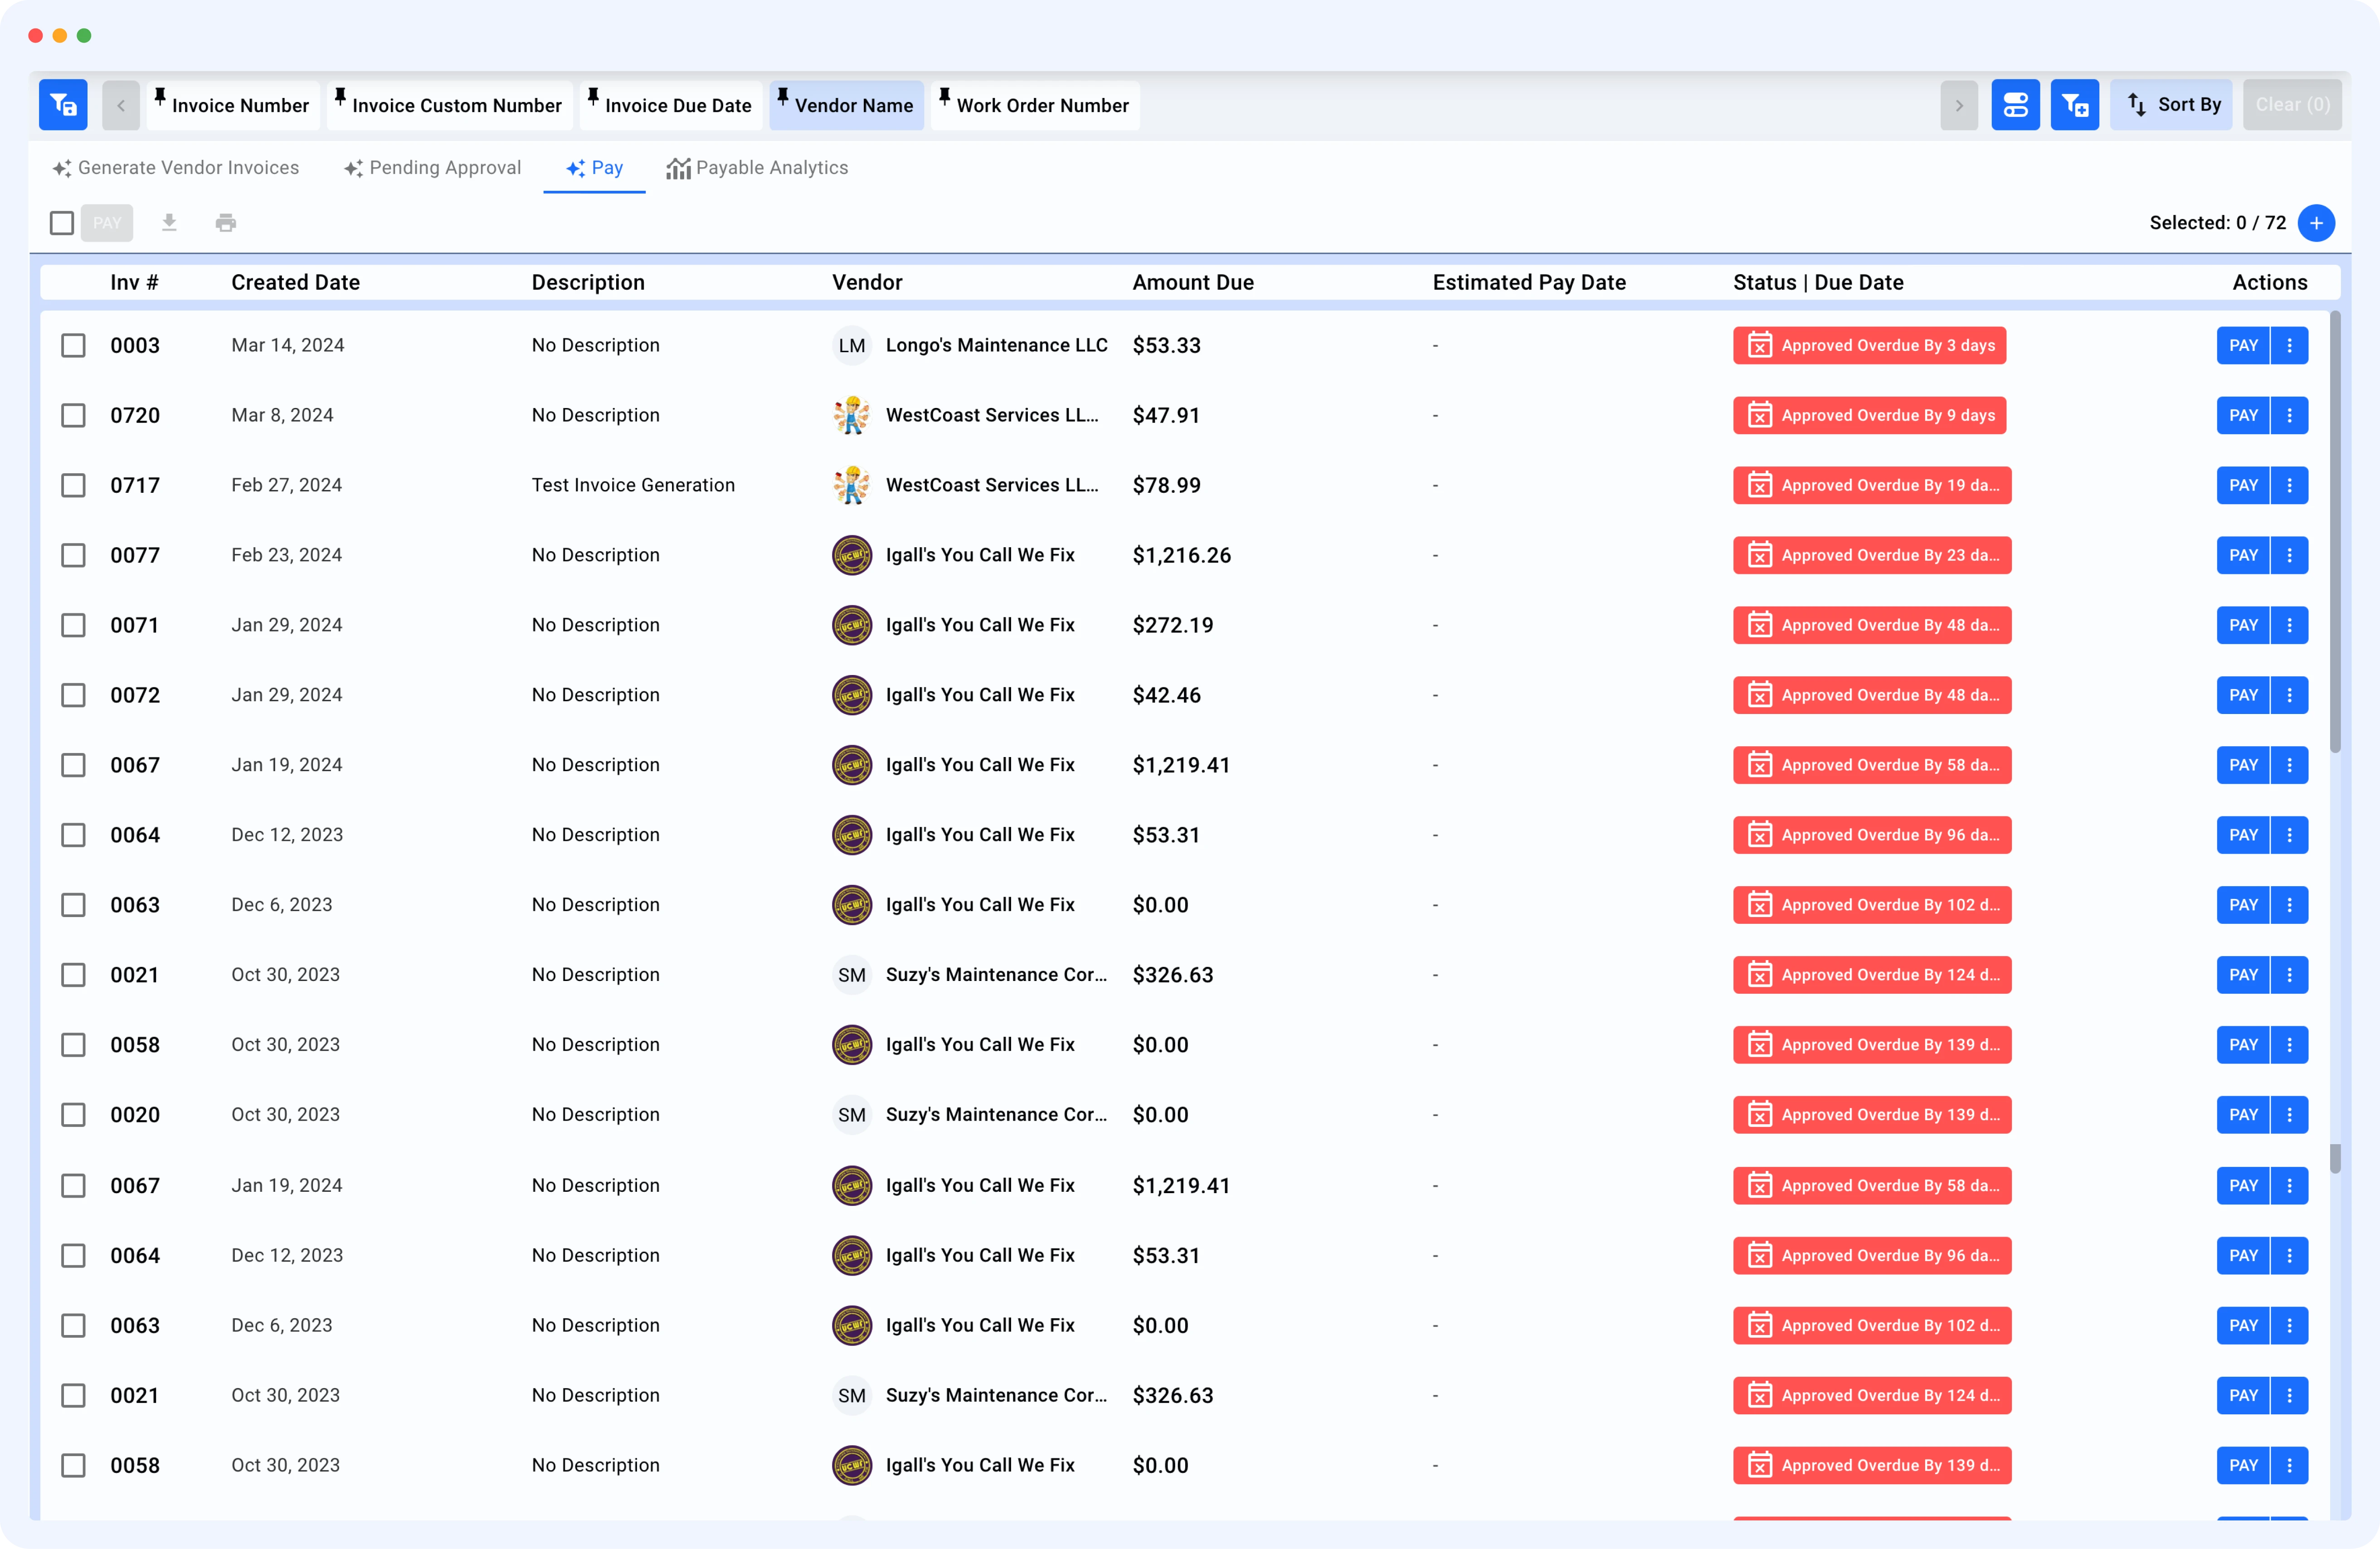Open the kebab actions menu for invoice 0003
Image resolution: width=2380 pixels, height=1549 pixels.
(2290, 345)
